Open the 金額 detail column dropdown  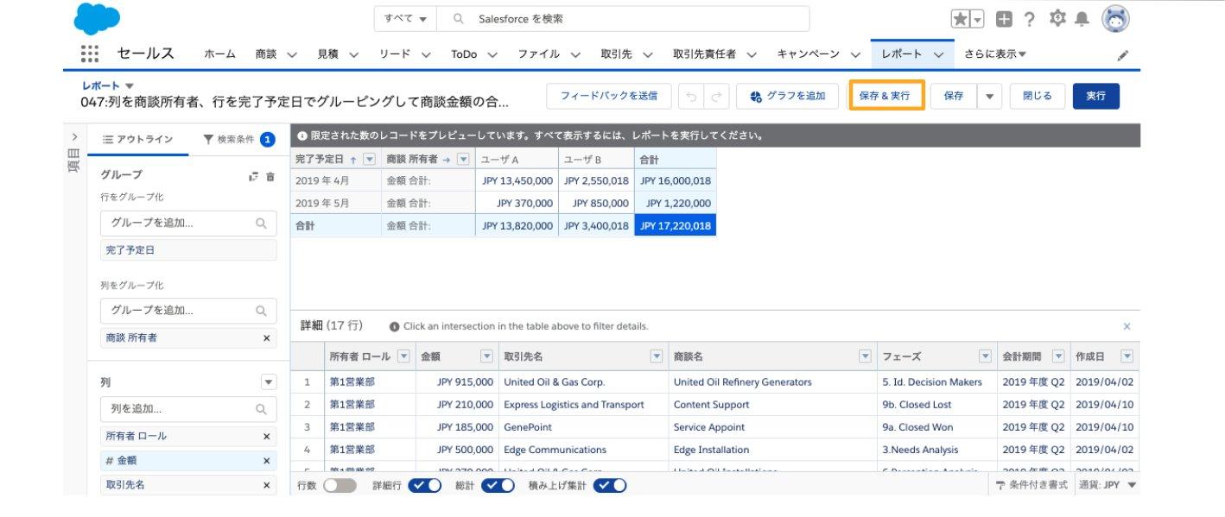pos(488,356)
